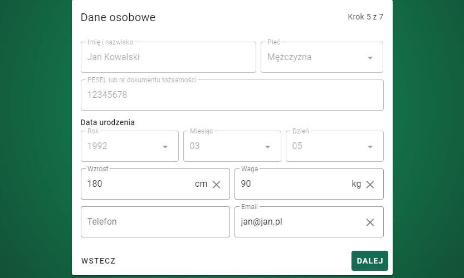This screenshot has height=278, width=464.
Task: Click the Krok 5 z 7 step indicator
Action: pyautogui.click(x=365, y=17)
